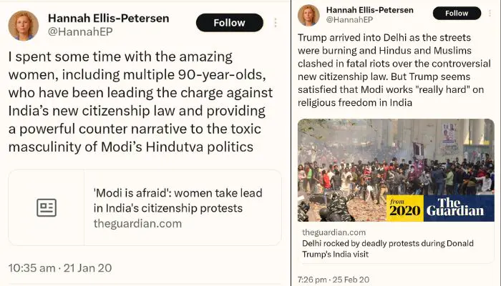Image resolution: width=501 pixels, height=286 pixels.
Task: Click Hannah Ellis-Petersen name on right tweet
Action: (x=370, y=10)
